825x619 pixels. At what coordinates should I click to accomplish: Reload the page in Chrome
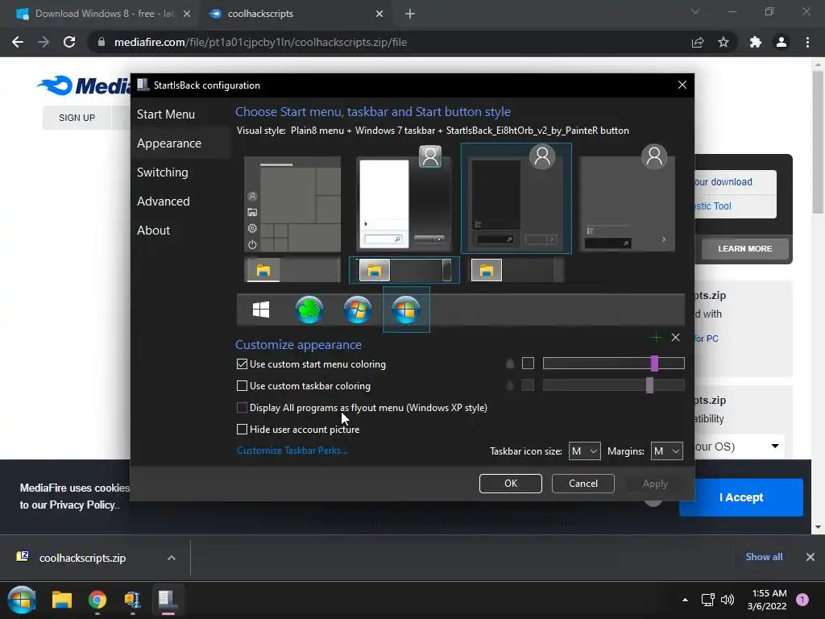pyautogui.click(x=69, y=42)
